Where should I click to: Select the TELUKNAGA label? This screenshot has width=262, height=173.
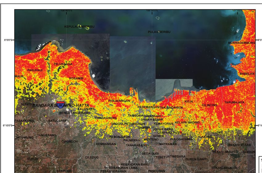point(63,64)
